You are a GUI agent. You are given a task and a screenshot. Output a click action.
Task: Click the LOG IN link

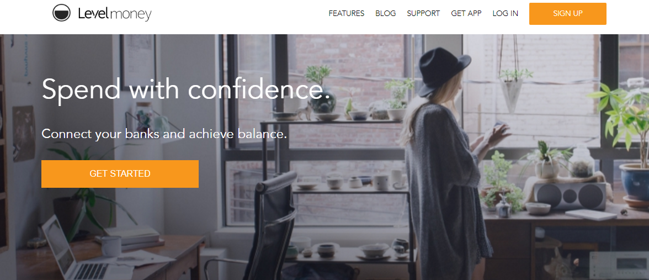pyautogui.click(x=505, y=13)
